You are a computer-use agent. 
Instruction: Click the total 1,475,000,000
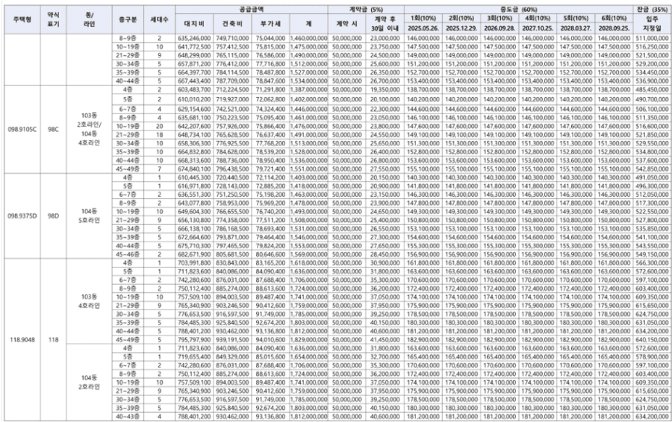click(308, 47)
